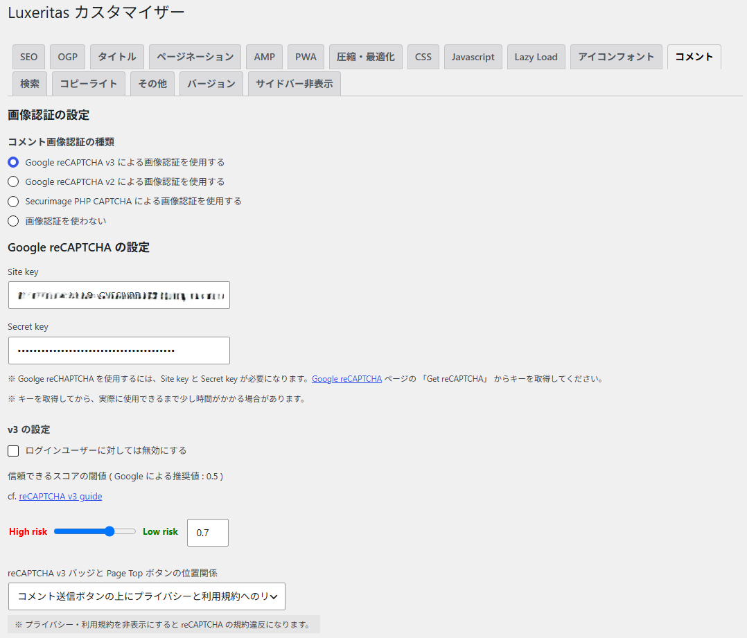Open the タイトル tab
Image resolution: width=747 pixels, height=638 pixels.
pos(116,57)
